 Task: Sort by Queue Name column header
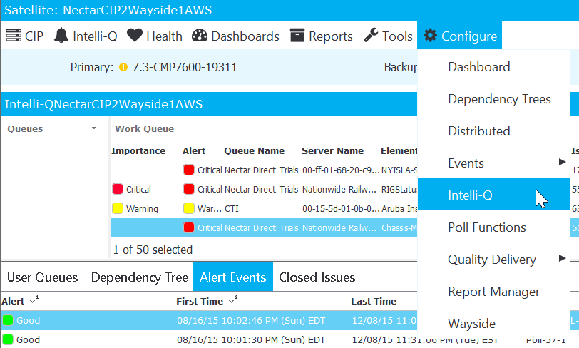[255, 150]
